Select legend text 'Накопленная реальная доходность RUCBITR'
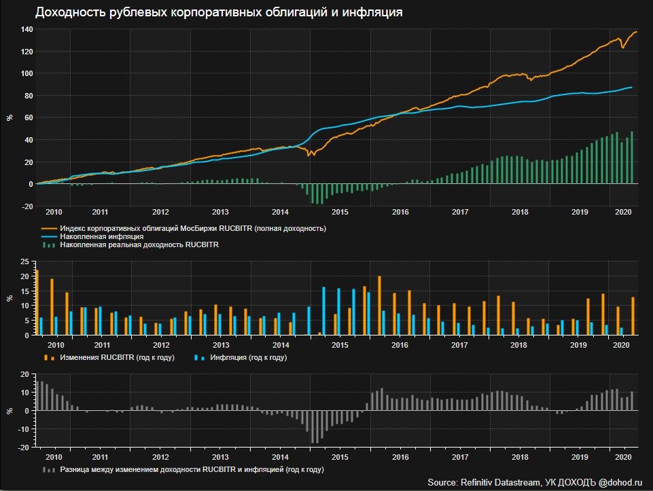This screenshot has width=653, height=491. pyautogui.click(x=139, y=244)
